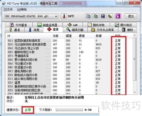The height and width of the screenshot is (116, 142).
Task: Click the 阈值 column header
Action: [x=71, y=36]
